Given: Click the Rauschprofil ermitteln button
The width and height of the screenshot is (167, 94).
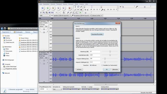Looking at the screenshot, I should [97, 34].
